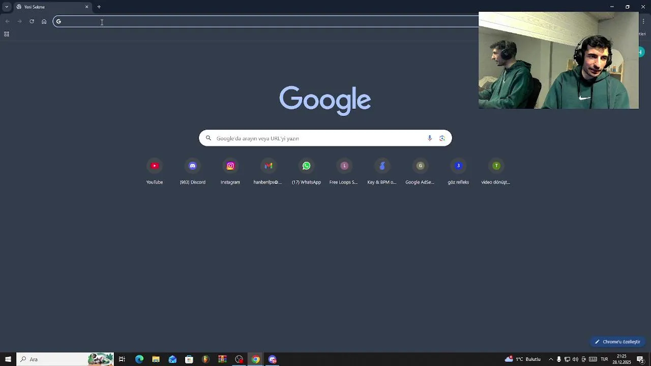Switch to Chrome on taskbar
Screen dimensions: 651x366
coord(256,359)
